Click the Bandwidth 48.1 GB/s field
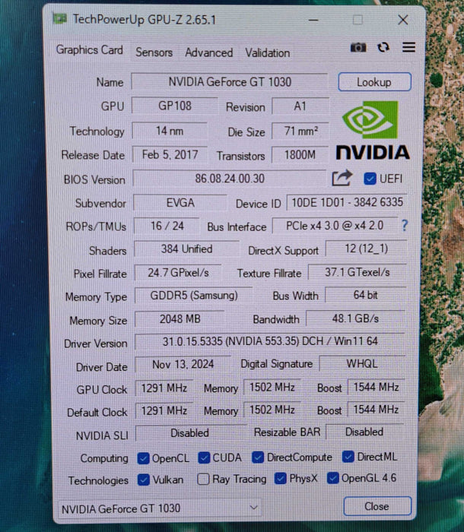Viewport: 464px width, 532px height. (355, 318)
